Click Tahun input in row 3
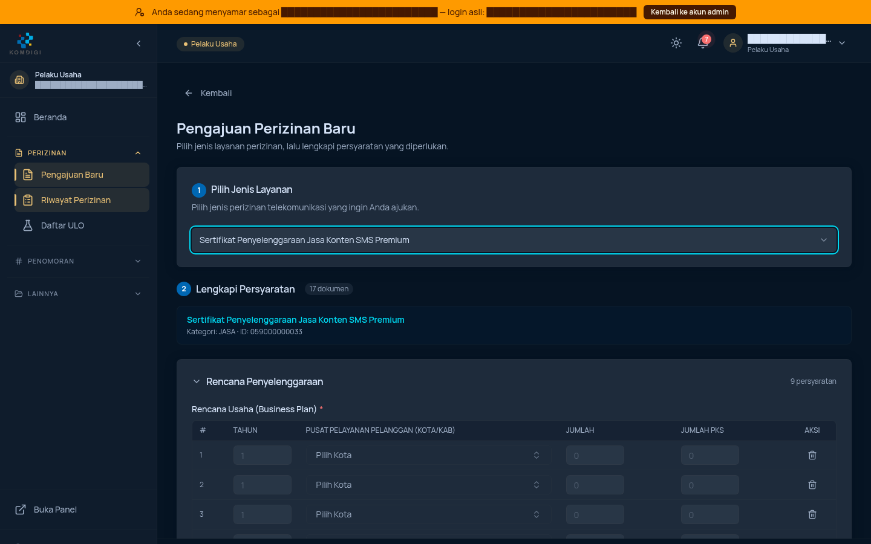871x544 pixels. (263, 514)
